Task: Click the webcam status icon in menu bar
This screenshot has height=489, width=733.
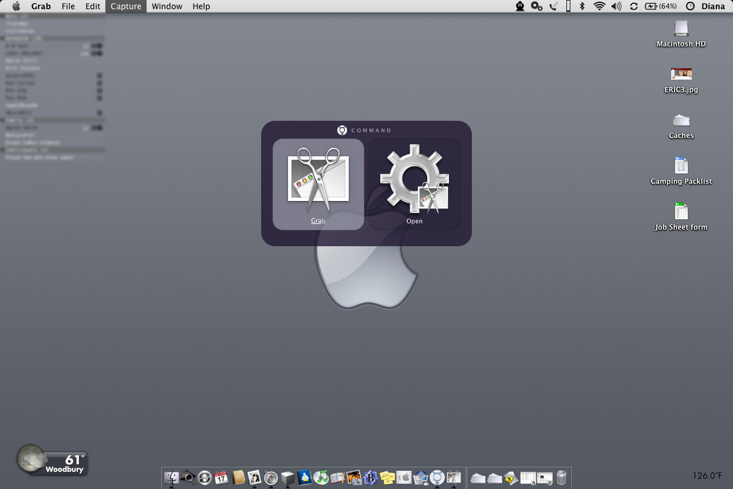Action: pyautogui.click(x=520, y=6)
